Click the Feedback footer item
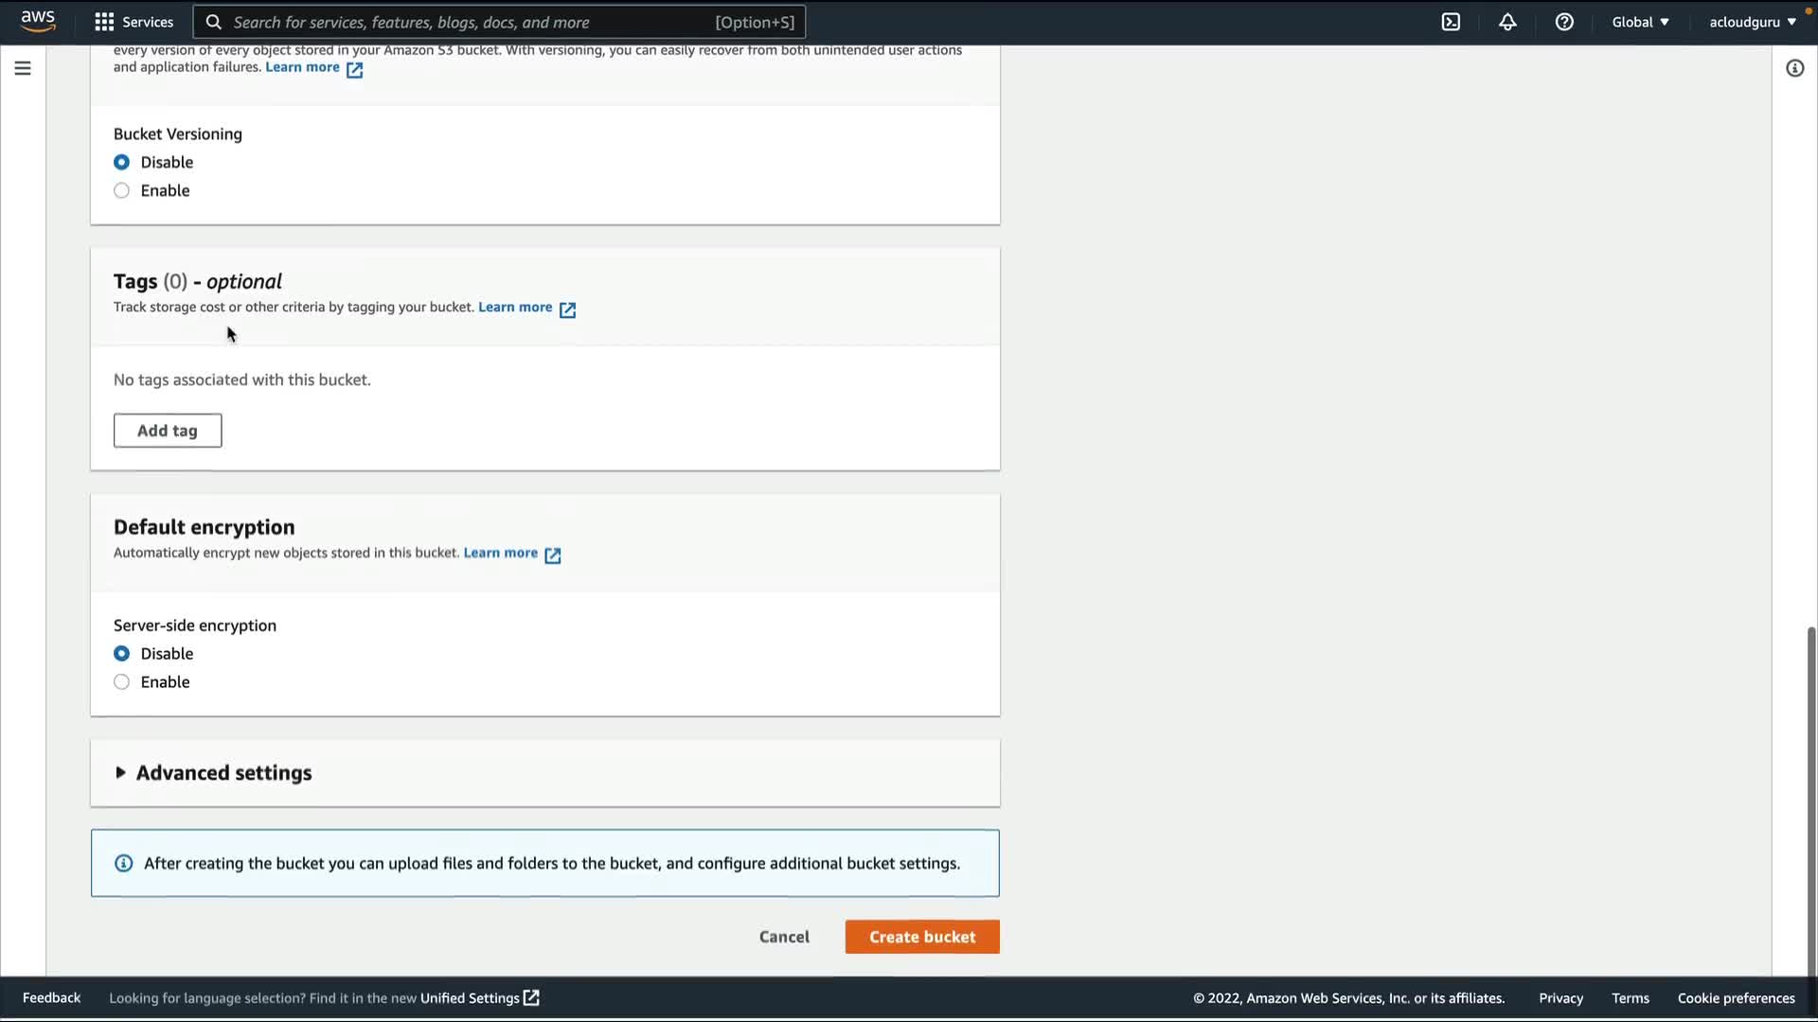The width and height of the screenshot is (1818, 1022). tap(51, 997)
